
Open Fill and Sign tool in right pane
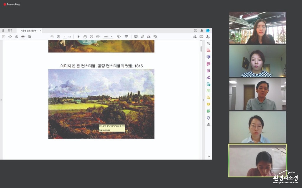(x=209, y=78)
